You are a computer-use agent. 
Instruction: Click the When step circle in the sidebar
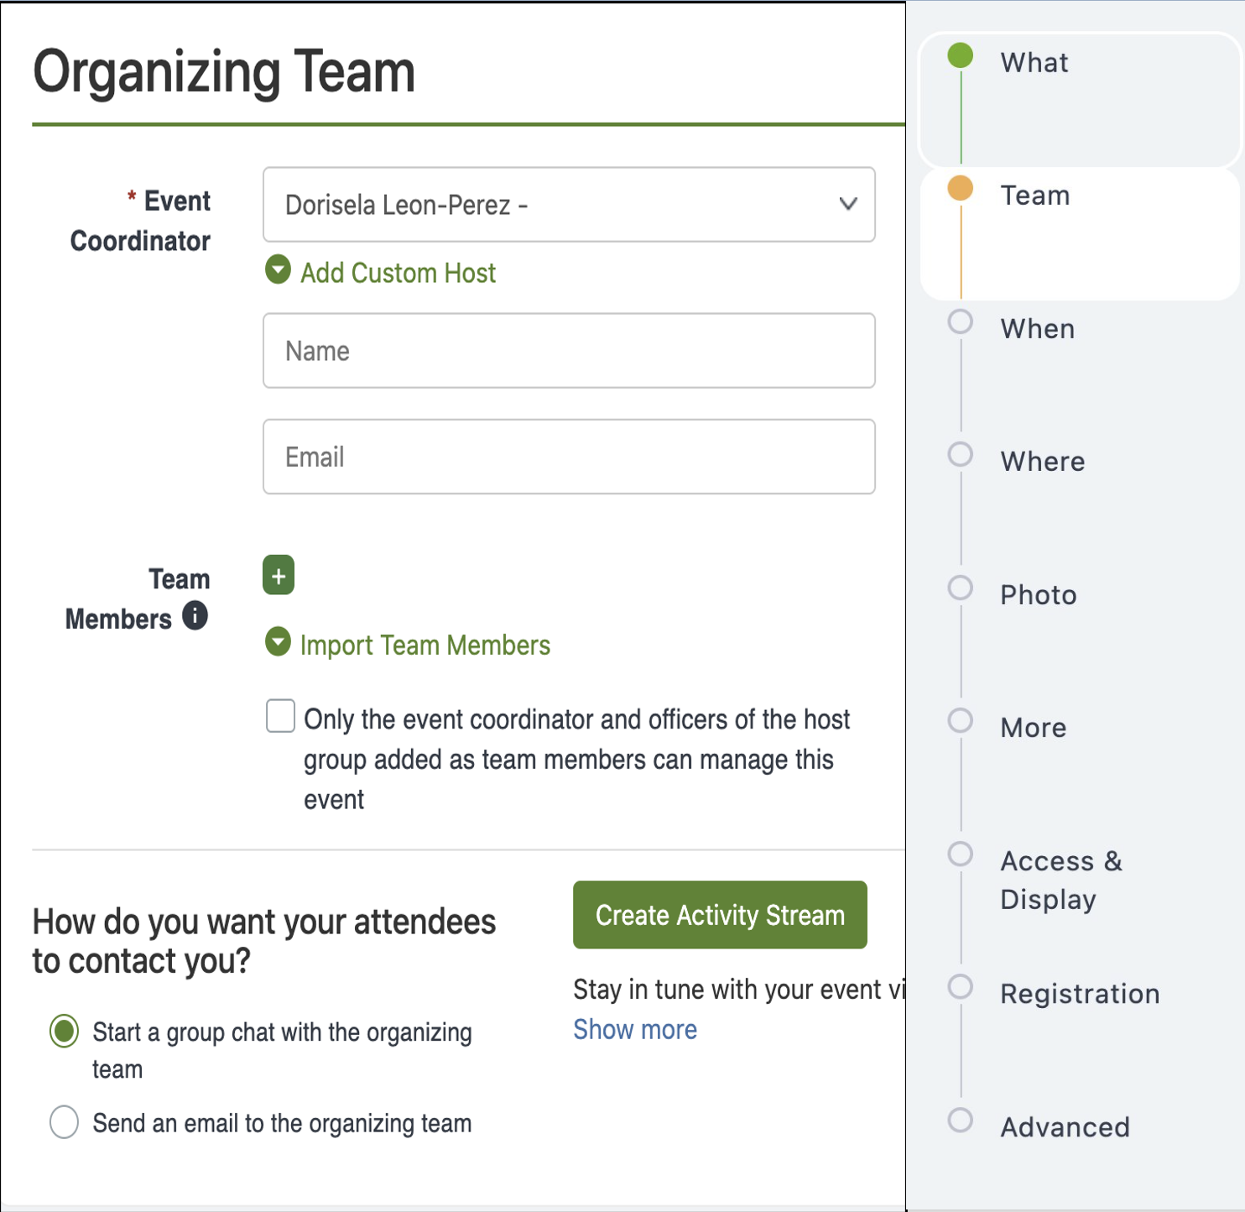(959, 321)
